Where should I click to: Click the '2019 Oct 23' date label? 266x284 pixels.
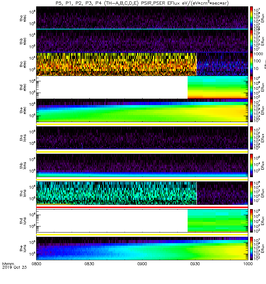click(x=15, y=267)
